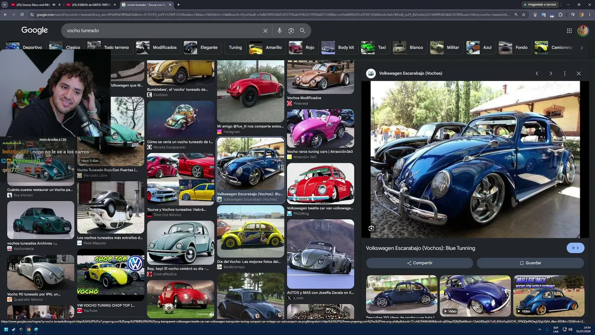Open the pink vocho Atracción360 result
595x335 pixels.
[x=320, y=134]
